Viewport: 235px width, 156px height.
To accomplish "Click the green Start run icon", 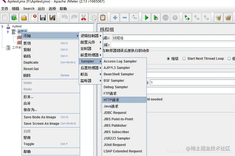I will coord(146,18).
